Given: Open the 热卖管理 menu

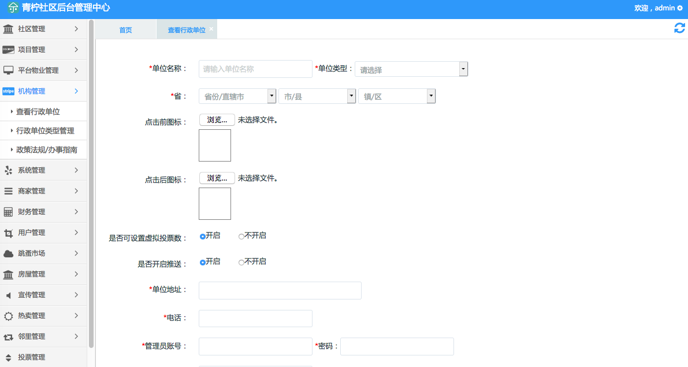Looking at the screenshot, I should pyautogui.click(x=43, y=316).
